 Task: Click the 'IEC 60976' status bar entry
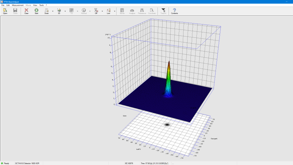[x=129, y=163]
